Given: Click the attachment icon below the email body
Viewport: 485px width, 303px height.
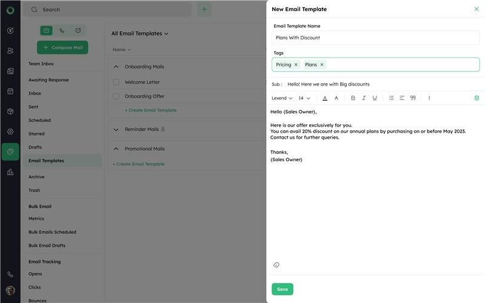Looking at the screenshot, I should 276,265.
